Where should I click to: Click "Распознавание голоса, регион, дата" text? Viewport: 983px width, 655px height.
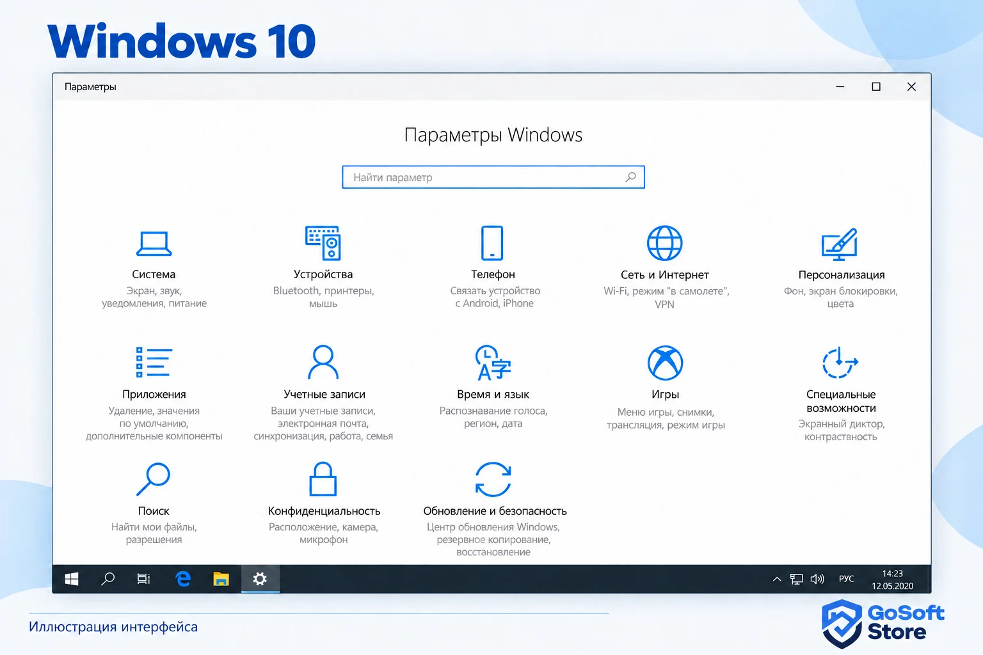click(493, 417)
